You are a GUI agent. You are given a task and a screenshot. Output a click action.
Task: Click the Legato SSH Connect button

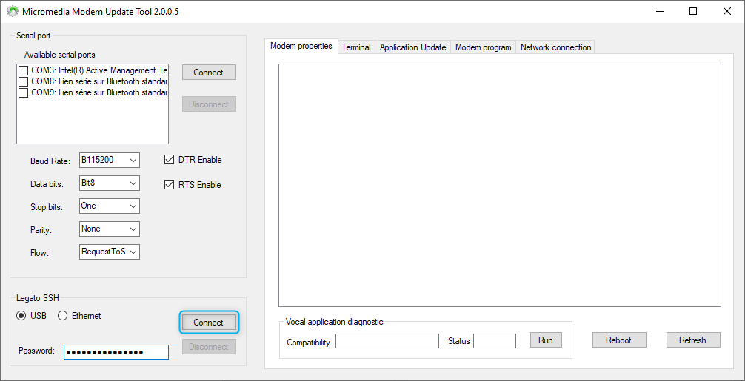pyautogui.click(x=208, y=323)
